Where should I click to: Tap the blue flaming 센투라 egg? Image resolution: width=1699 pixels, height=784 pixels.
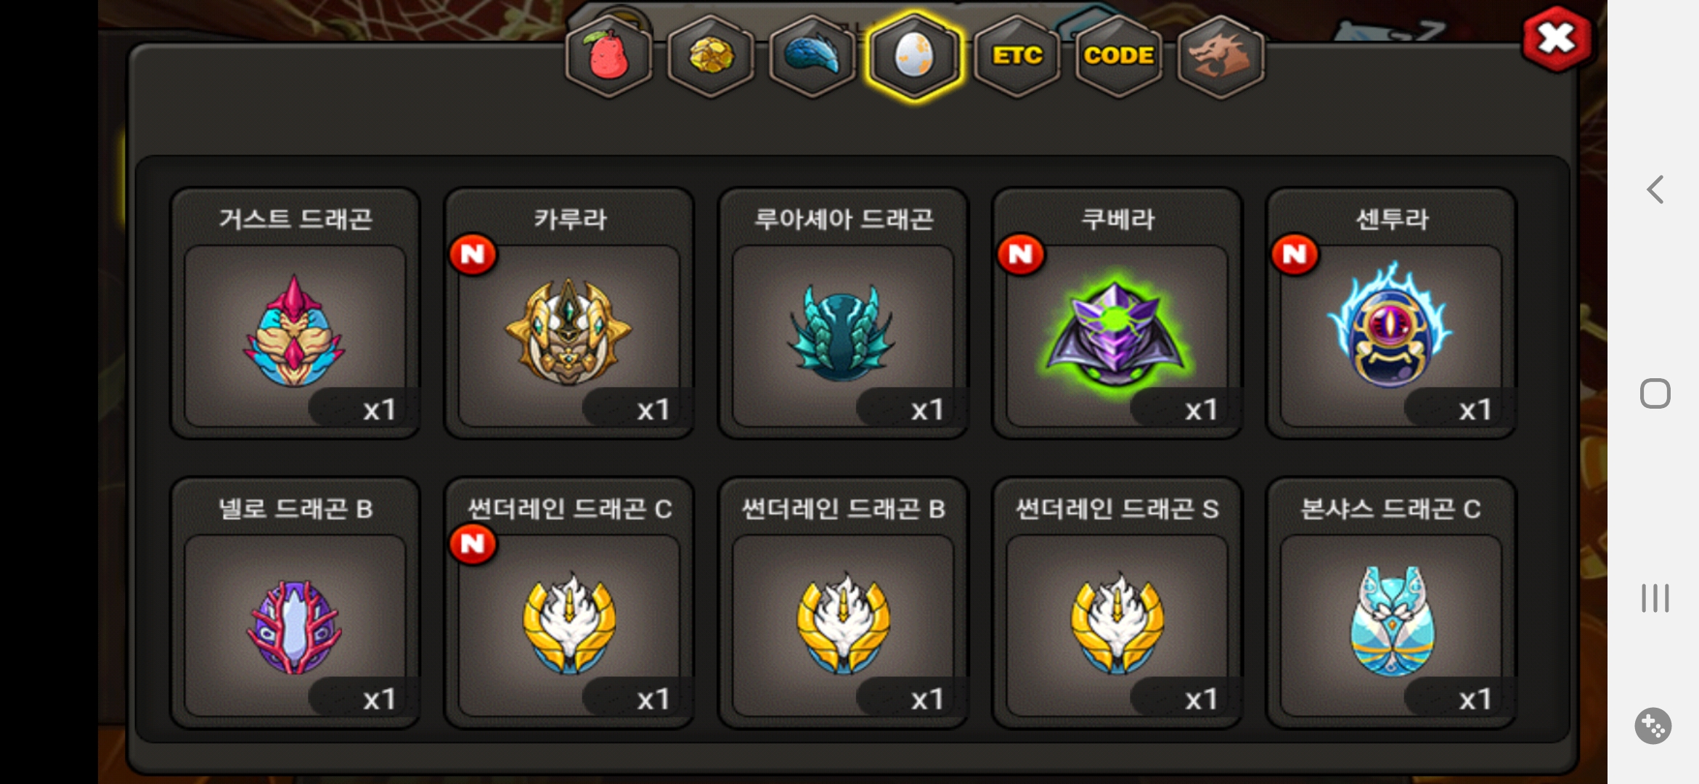[1391, 313]
